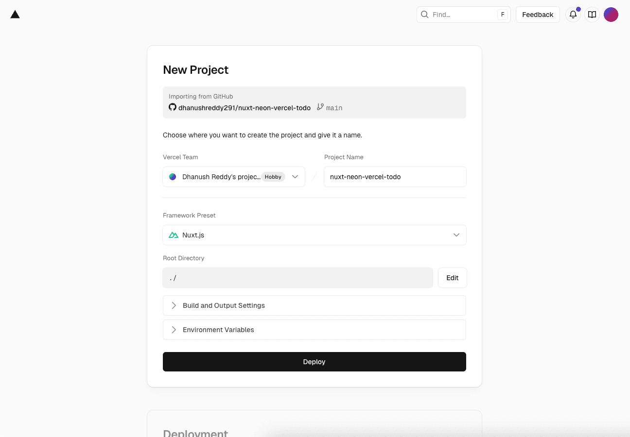Click the profile avatar in the top-right corner

click(611, 14)
